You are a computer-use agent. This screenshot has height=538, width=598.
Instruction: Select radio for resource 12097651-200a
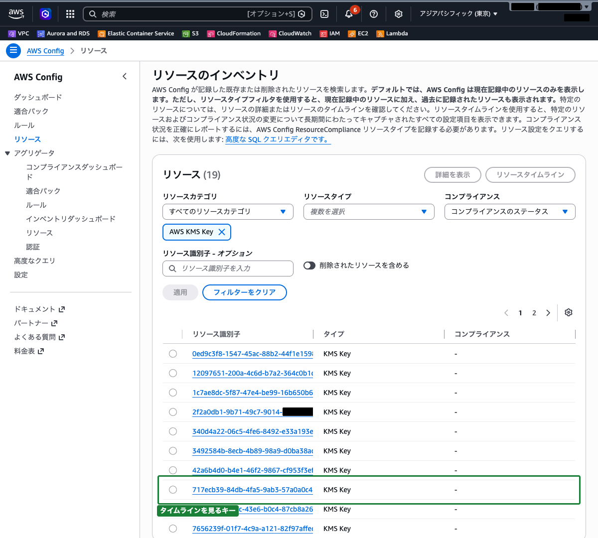pos(173,373)
